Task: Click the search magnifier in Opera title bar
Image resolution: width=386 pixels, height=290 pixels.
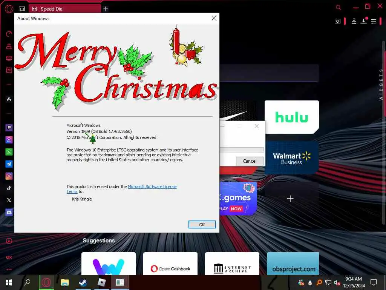Action: [339, 8]
